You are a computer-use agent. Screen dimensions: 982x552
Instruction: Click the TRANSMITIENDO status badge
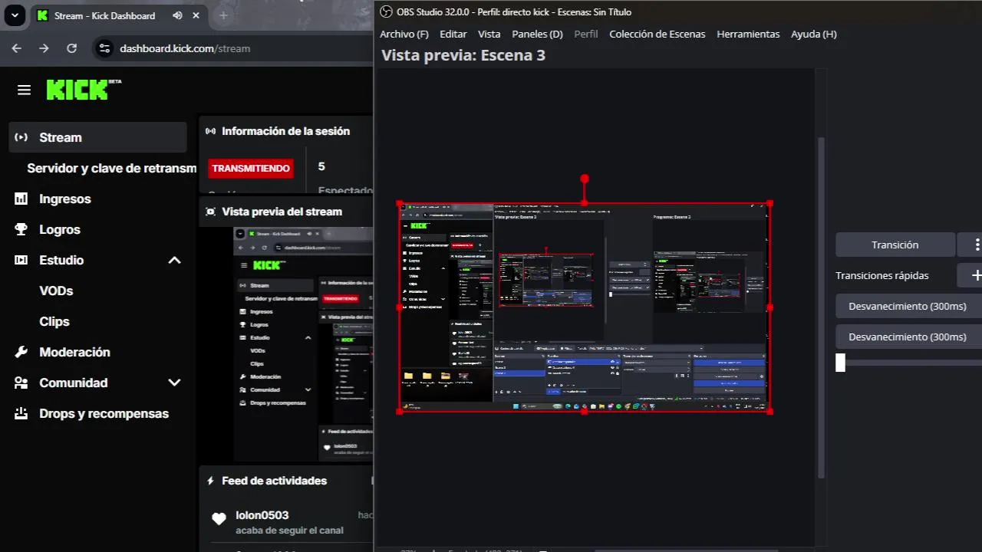point(251,168)
